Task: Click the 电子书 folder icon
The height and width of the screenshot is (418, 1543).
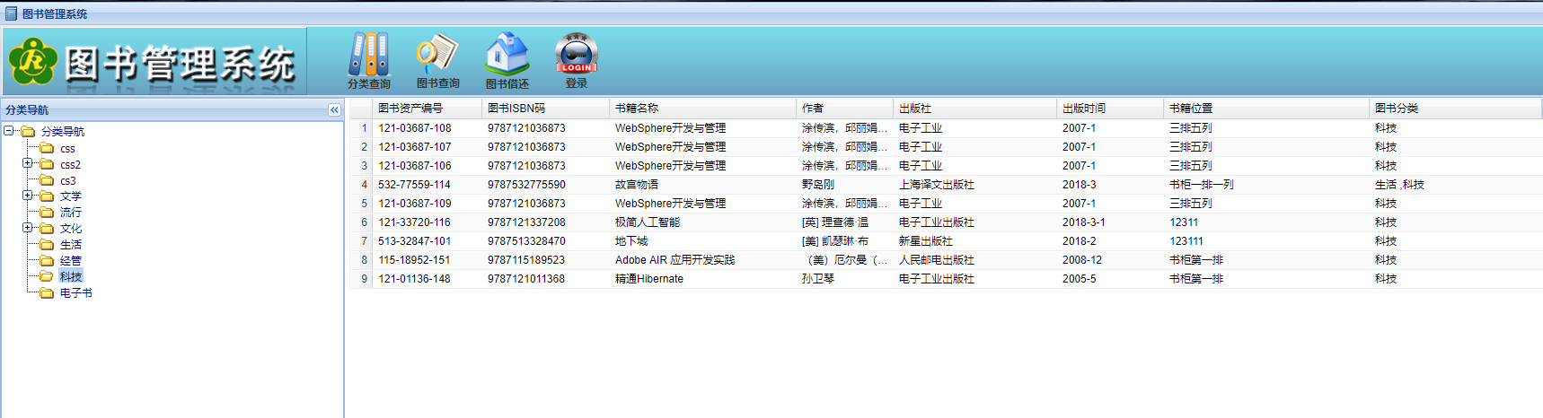Action: (x=47, y=292)
